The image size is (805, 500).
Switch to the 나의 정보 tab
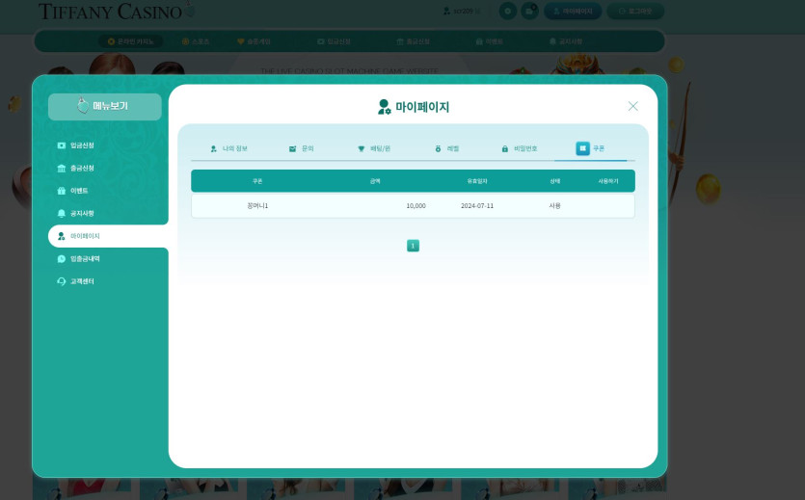click(x=228, y=149)
